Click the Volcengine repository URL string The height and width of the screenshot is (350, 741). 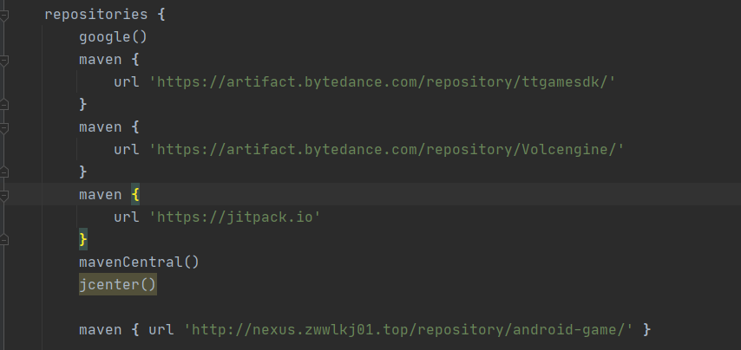[x=386, y=150]
